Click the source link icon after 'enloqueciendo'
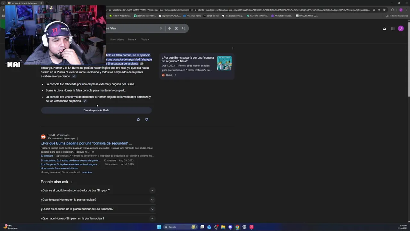 (74, 76)
